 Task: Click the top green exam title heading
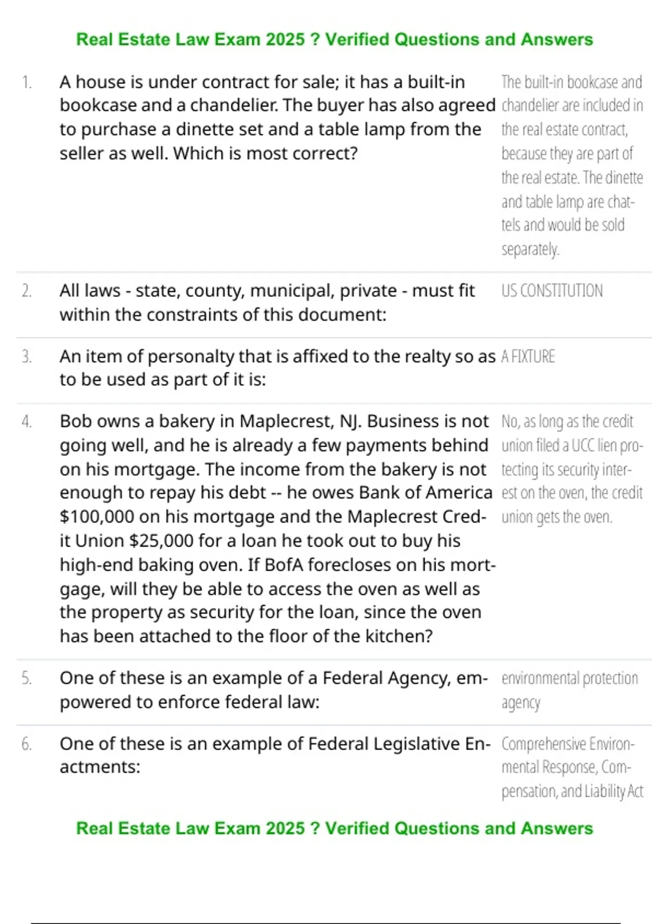(334, 40)
